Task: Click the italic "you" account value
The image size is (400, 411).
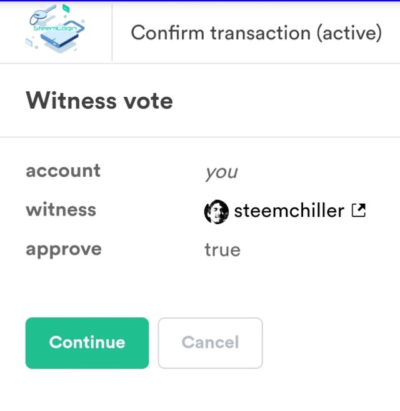Action: 221,172
